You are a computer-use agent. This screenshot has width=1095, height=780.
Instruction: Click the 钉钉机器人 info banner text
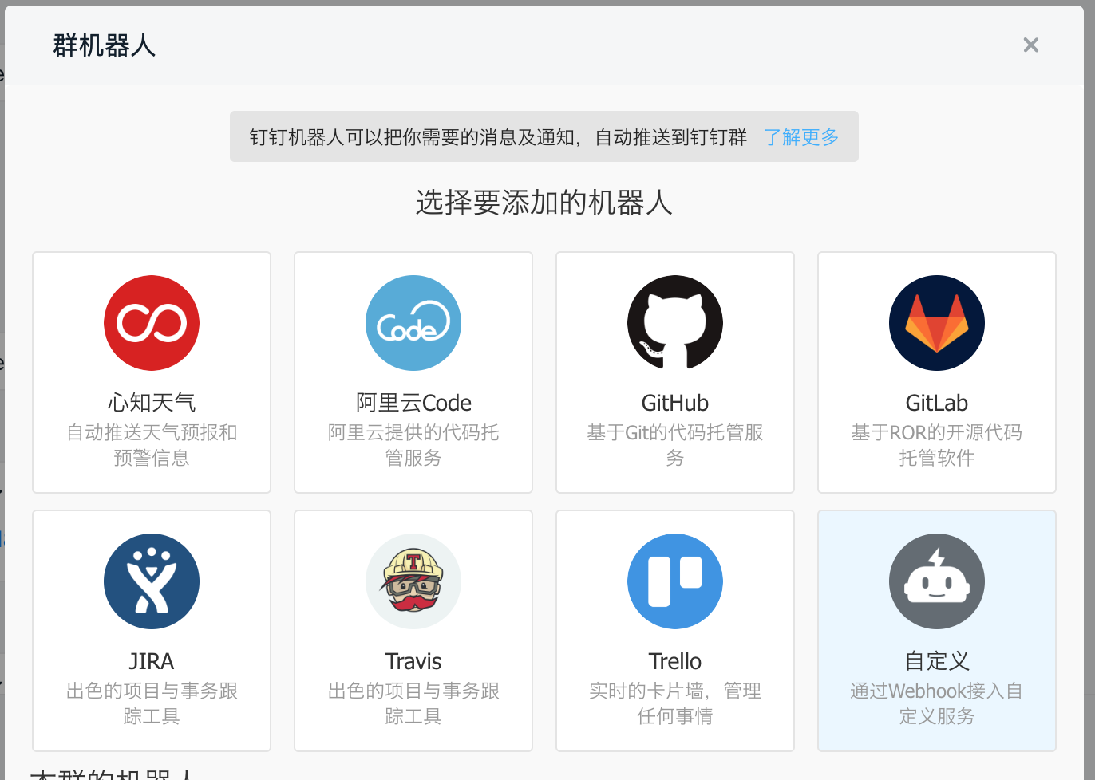pyautogui.click(x=498, y=137)
